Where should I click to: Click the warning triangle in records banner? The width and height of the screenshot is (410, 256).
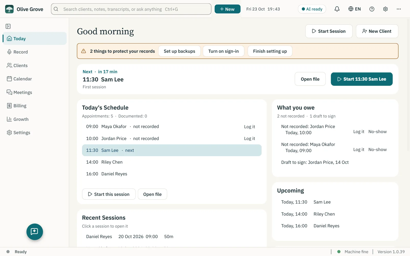point(84,51)
